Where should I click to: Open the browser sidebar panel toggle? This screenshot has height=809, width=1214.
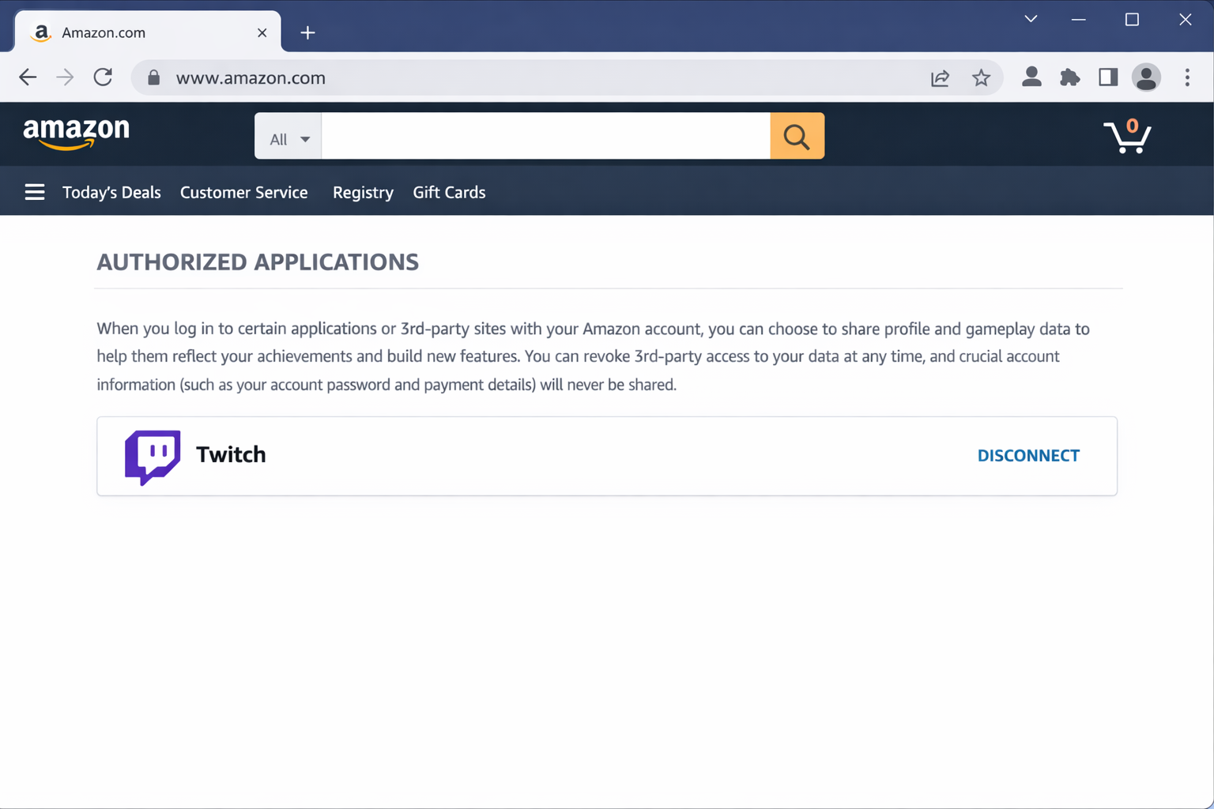(x=1107, y=77)
